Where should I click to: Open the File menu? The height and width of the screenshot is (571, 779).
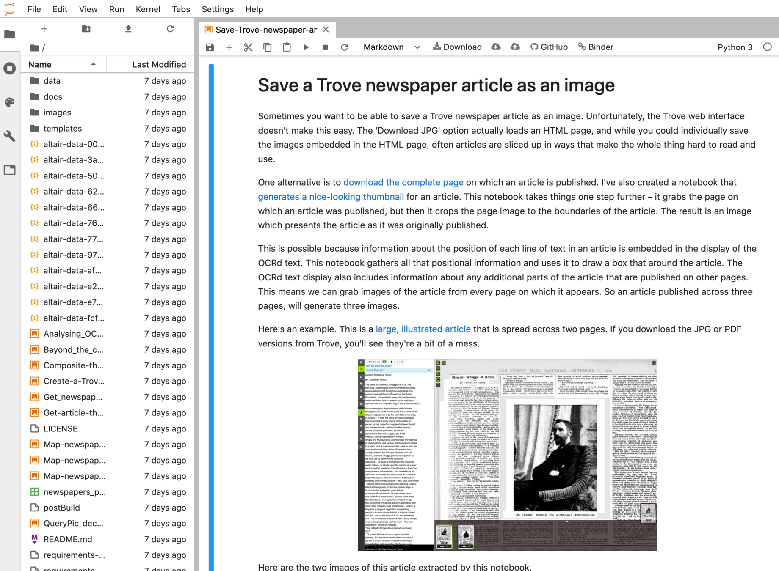click(x=34, y=9)
